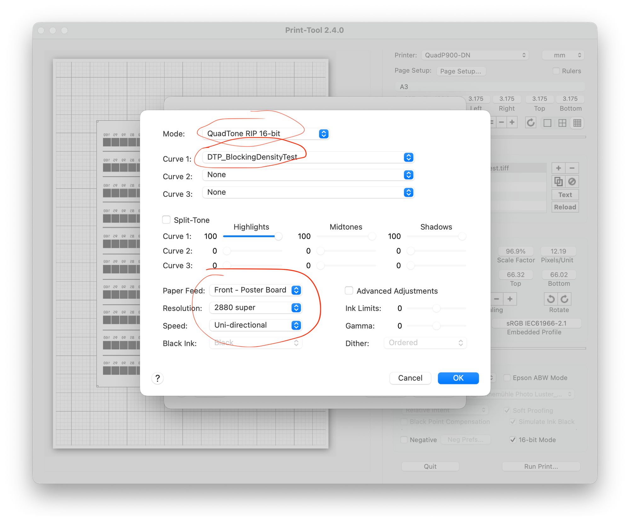Click the Pixels/Unit field 12.19
This screenshot has width=630, height=527.
(558, 251)
